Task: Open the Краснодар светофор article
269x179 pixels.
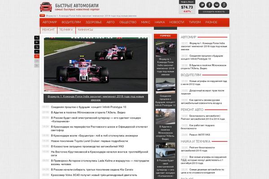Action: point(100,128)
